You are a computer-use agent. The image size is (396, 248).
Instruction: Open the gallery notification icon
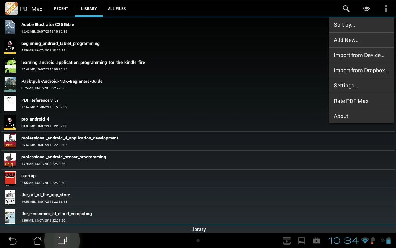[301, 240]
